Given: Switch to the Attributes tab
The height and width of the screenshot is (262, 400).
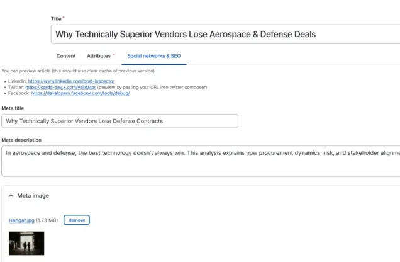Looking at the screenshot, I should [x=99, y=56].
